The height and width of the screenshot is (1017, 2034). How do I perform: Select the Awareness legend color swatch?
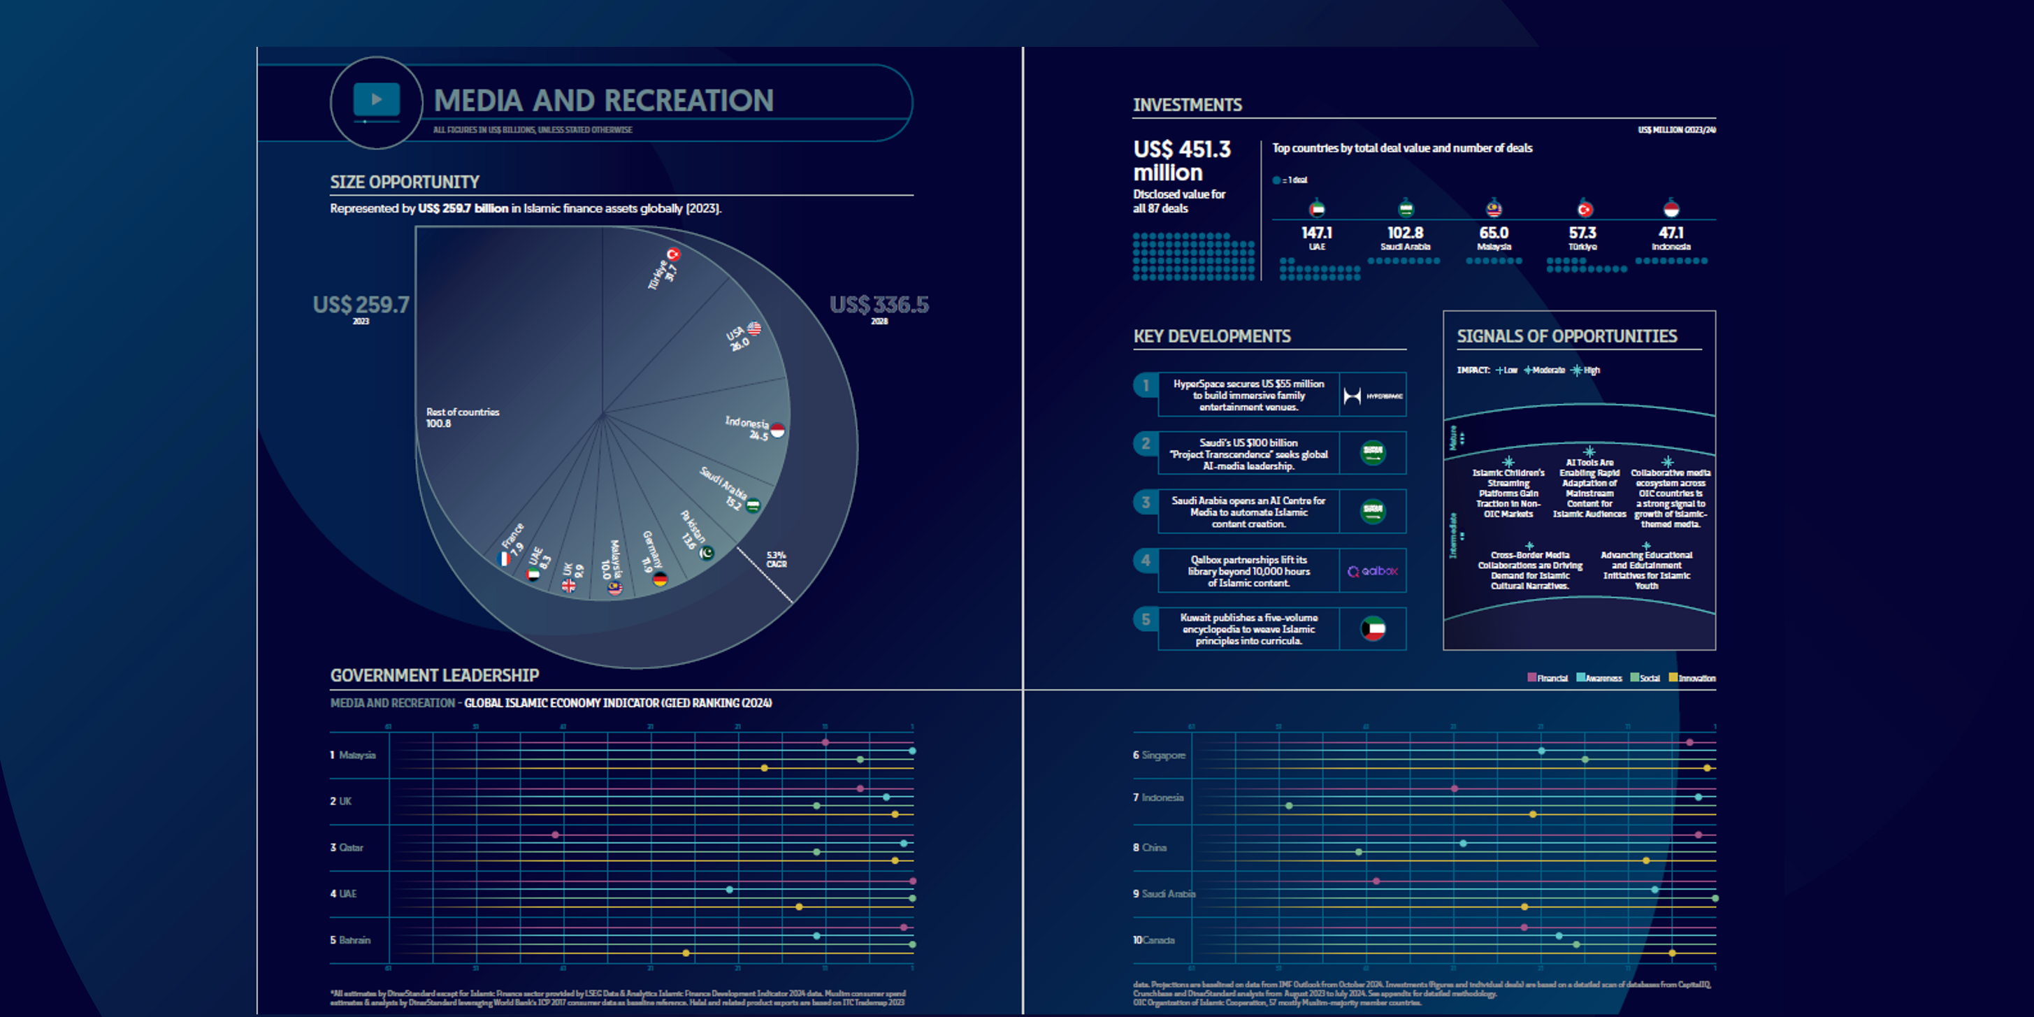(x=1581, y=677)
